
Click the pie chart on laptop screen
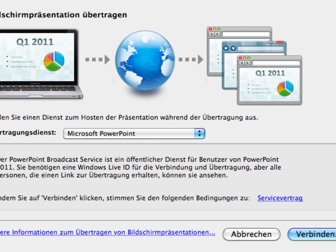click(54, 61)
